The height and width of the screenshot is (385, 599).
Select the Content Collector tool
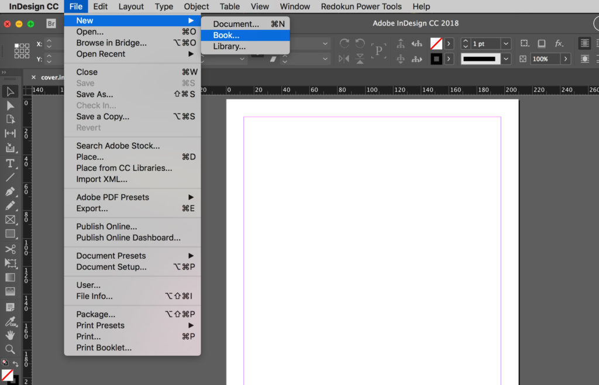[10, 148]
